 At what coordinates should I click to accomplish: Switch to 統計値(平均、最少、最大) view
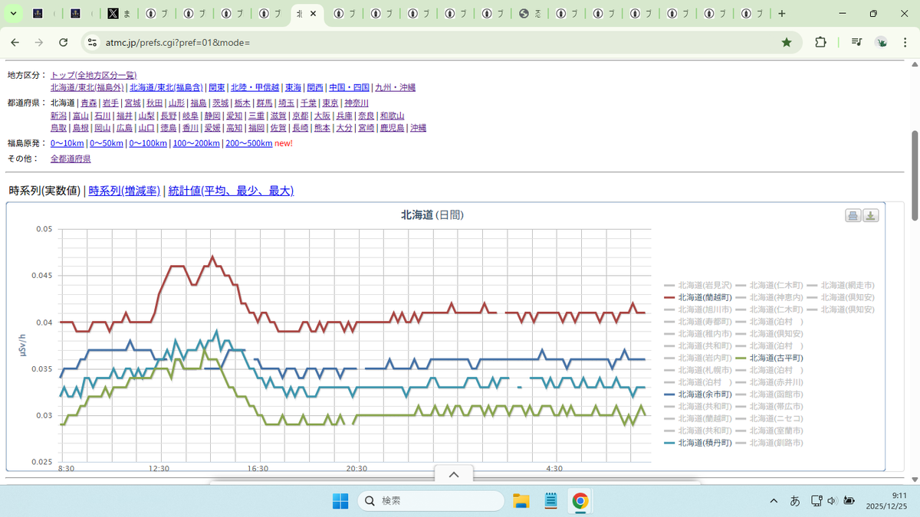(x=231, y=191)
